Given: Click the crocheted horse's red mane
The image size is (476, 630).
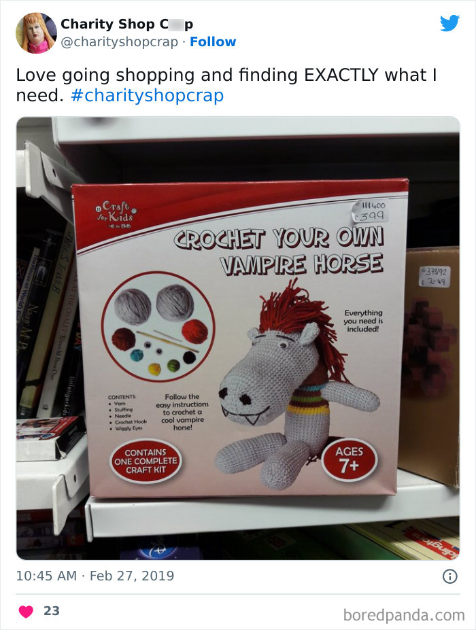Looking at the screenshot, I should pos(299,317).
